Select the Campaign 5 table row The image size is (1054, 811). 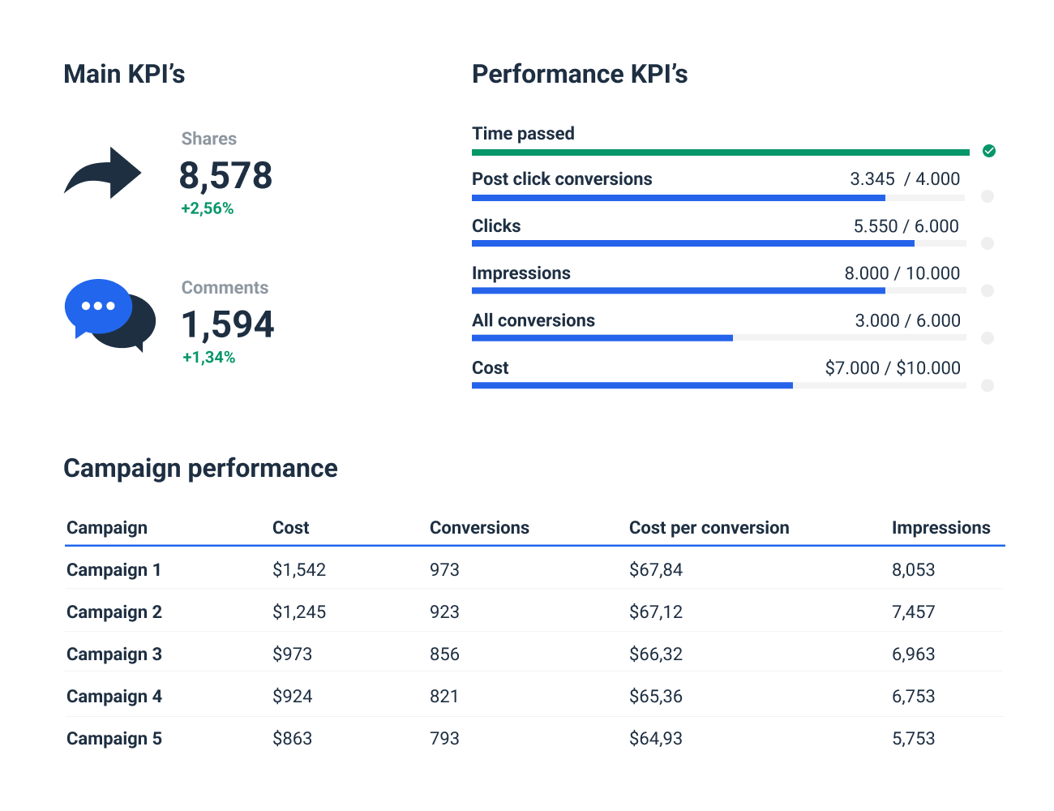tap(114, 738)
